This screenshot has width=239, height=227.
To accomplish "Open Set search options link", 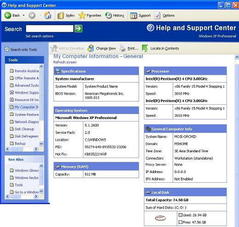I will point(40,36).
